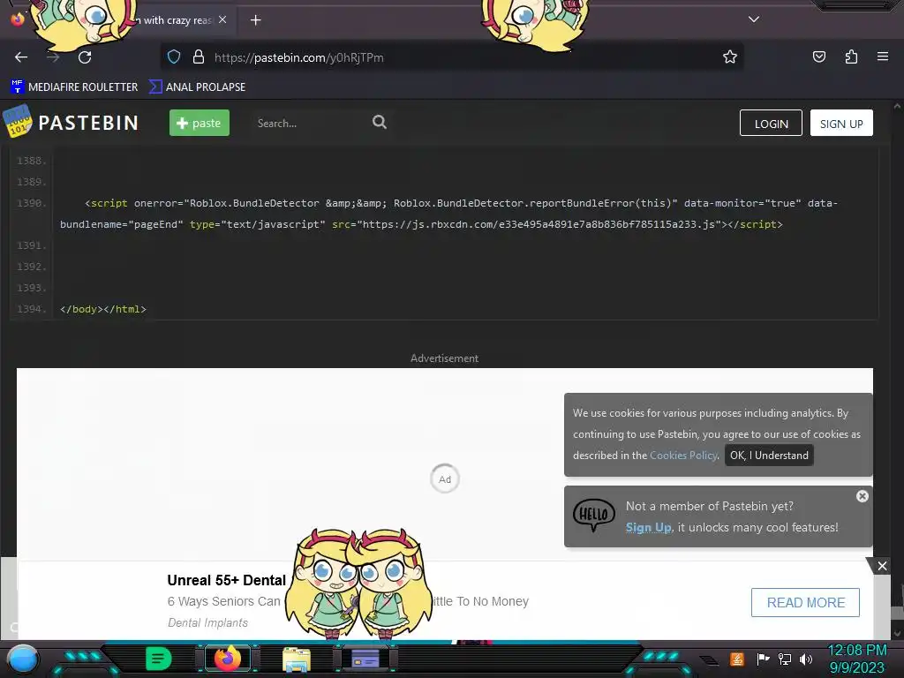The height and width of the screenshot is (678, 904).
Task: Click the LOGIN button
Action: coord(771,124)
